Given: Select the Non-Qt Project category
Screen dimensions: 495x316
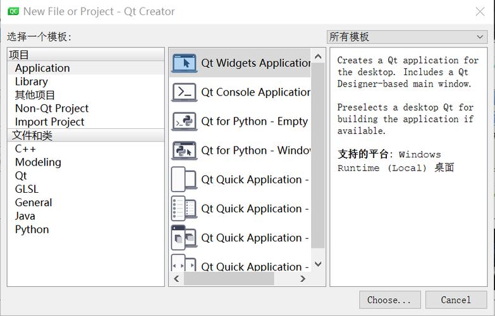Looking at the screenshot, I should [x=86, y=108].
